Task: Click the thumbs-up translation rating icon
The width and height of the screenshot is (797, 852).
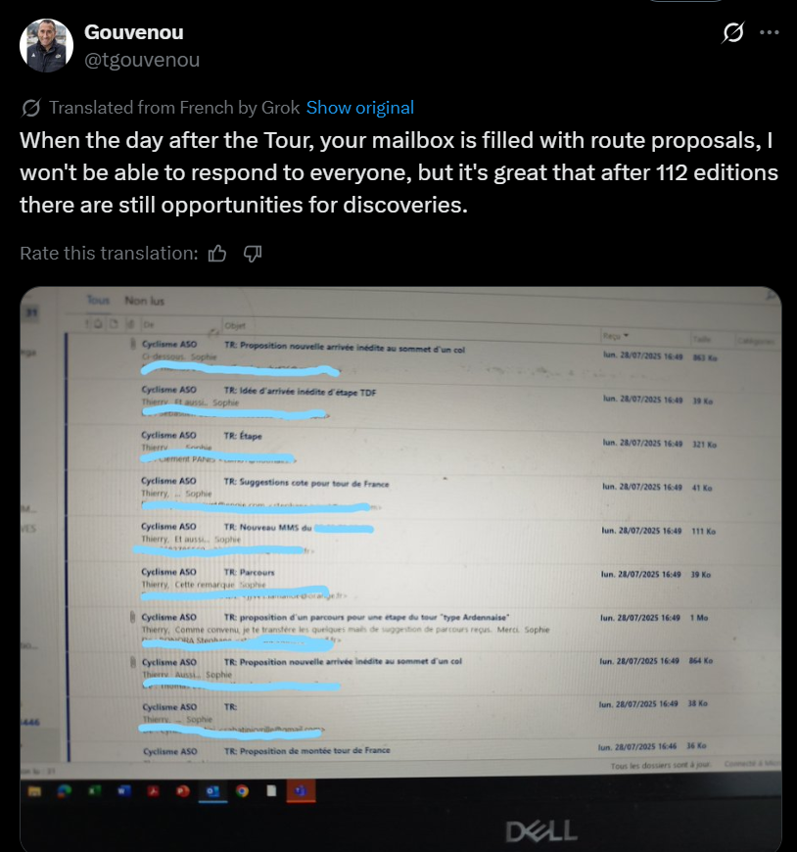Action: (x=218, y=254)
